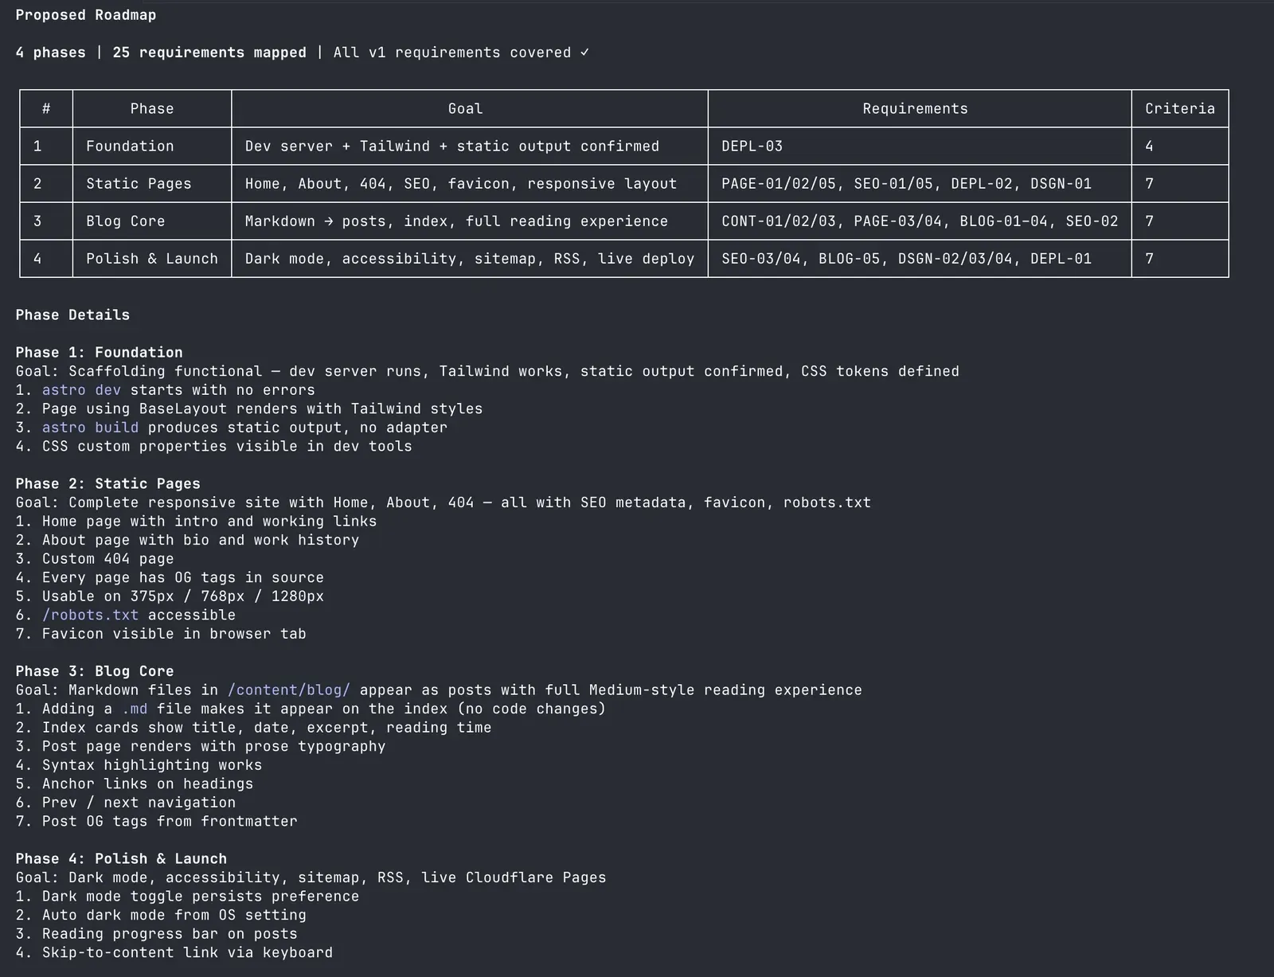This screenshot has width=1274, height=977.
Task: Click the 'astro build' code text
Action: click(90, 428)
